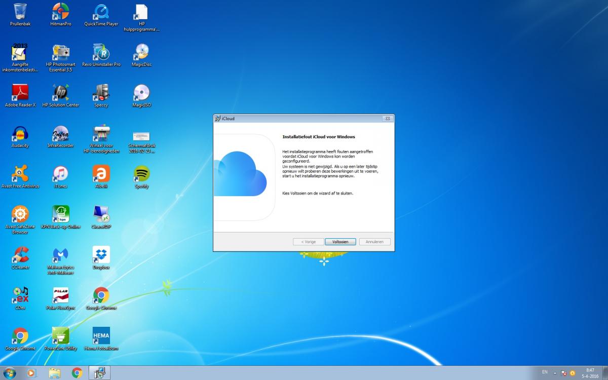The height and width of the screenshot is (380, 608).
Task: Open Hema Fotoalbum shortcut
Action: click(101, 339)
